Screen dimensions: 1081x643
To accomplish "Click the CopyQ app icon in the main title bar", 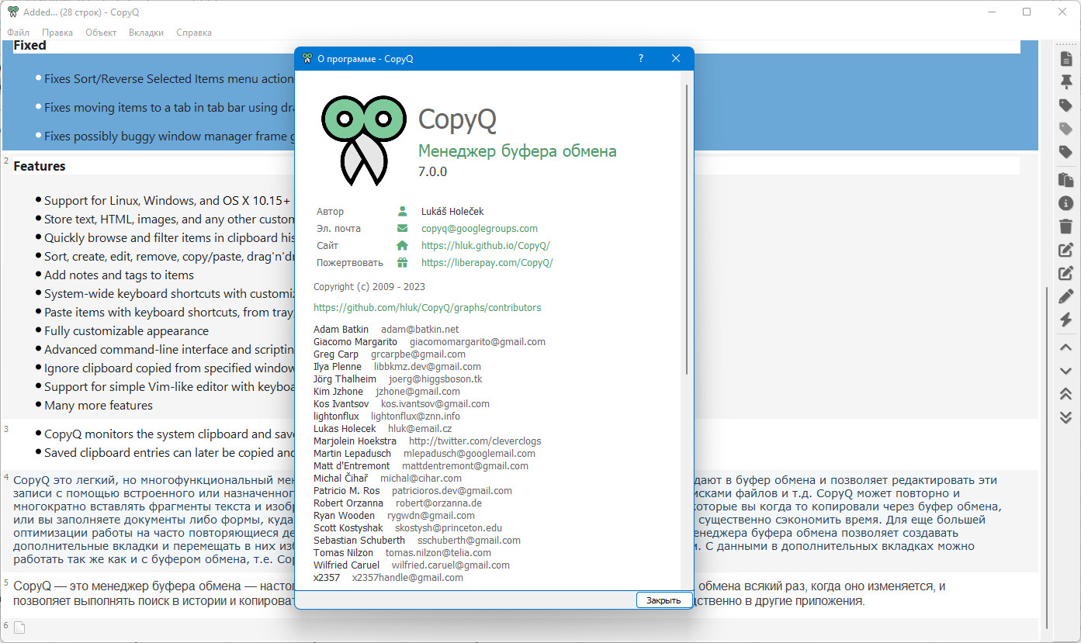I will [13, 12].
